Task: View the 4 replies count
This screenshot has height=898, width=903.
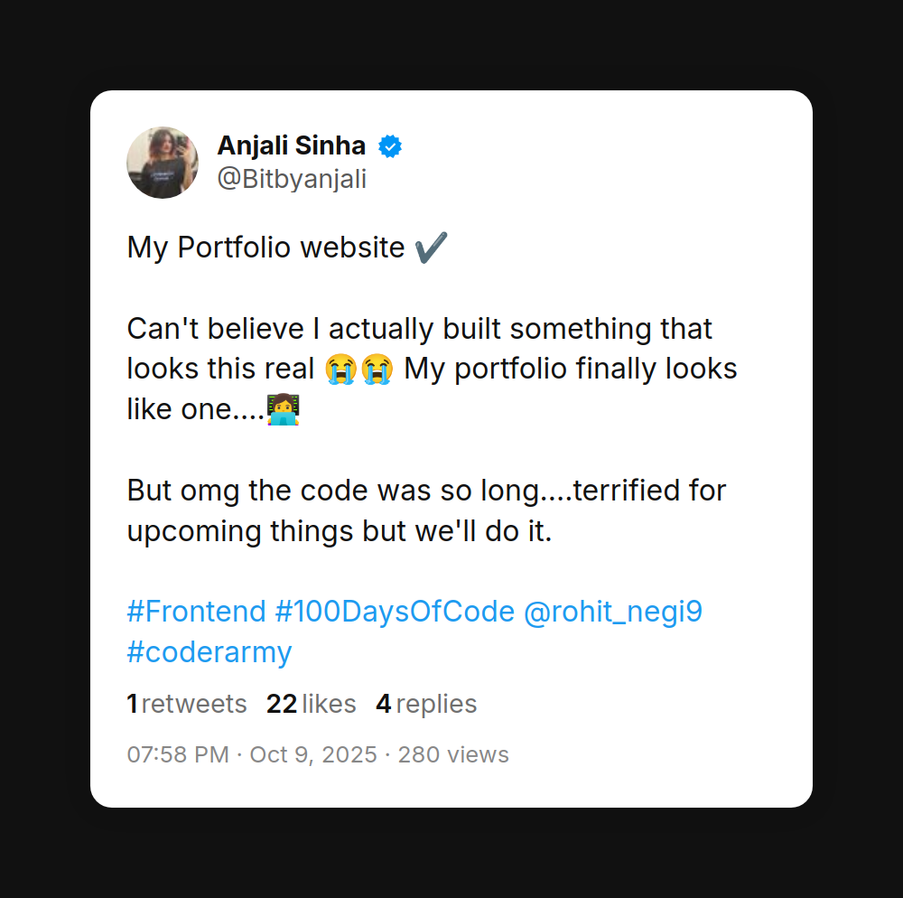Action: tap(426, 704)
